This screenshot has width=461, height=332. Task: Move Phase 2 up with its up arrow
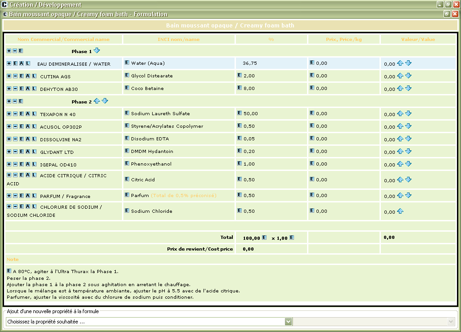97,101
